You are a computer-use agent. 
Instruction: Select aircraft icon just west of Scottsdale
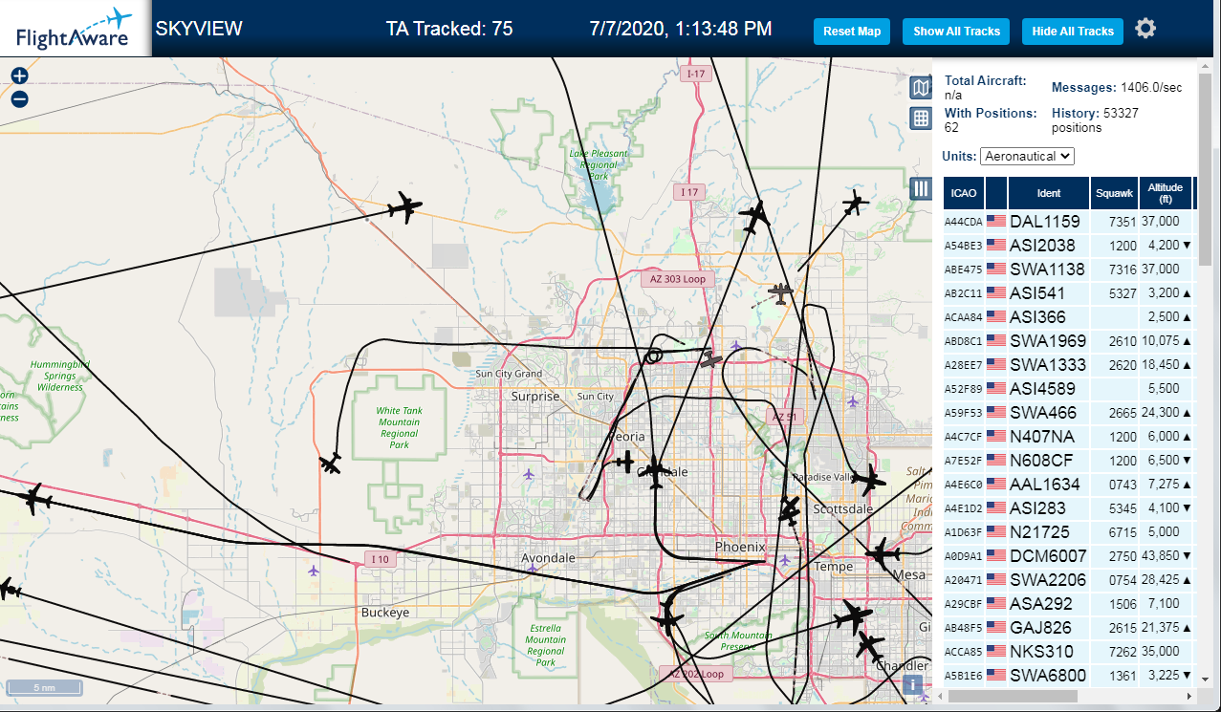click(x=789, y=510)
